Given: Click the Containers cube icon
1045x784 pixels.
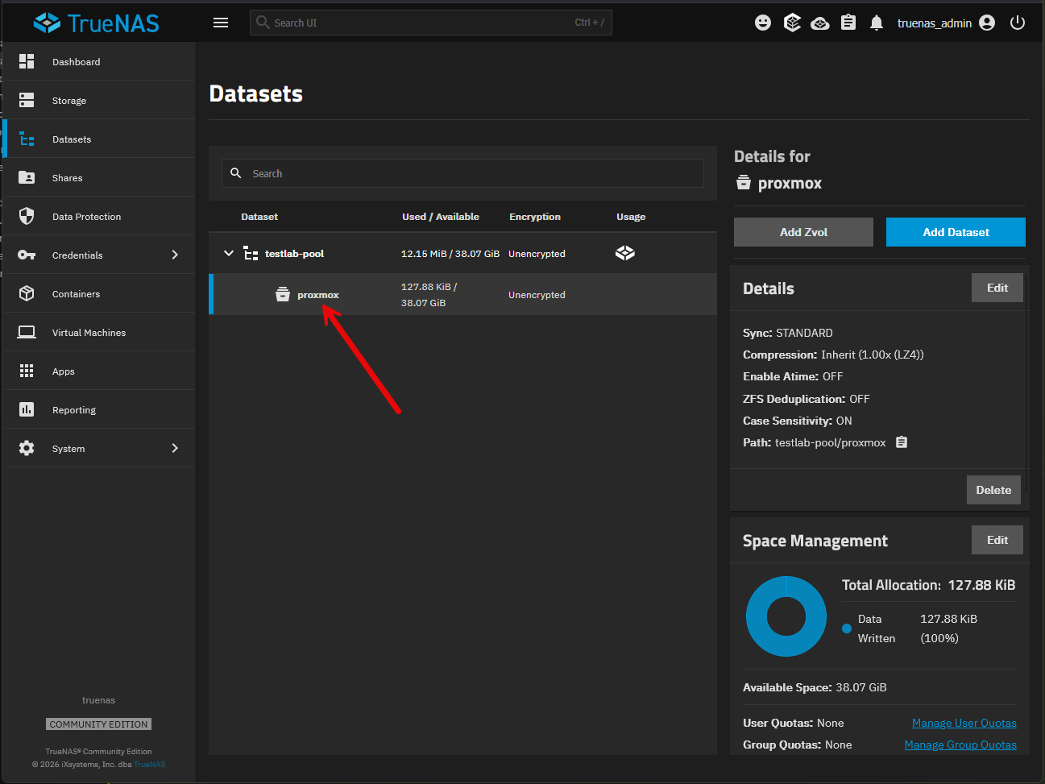Looking at the screenshot, I should (27, 293).
